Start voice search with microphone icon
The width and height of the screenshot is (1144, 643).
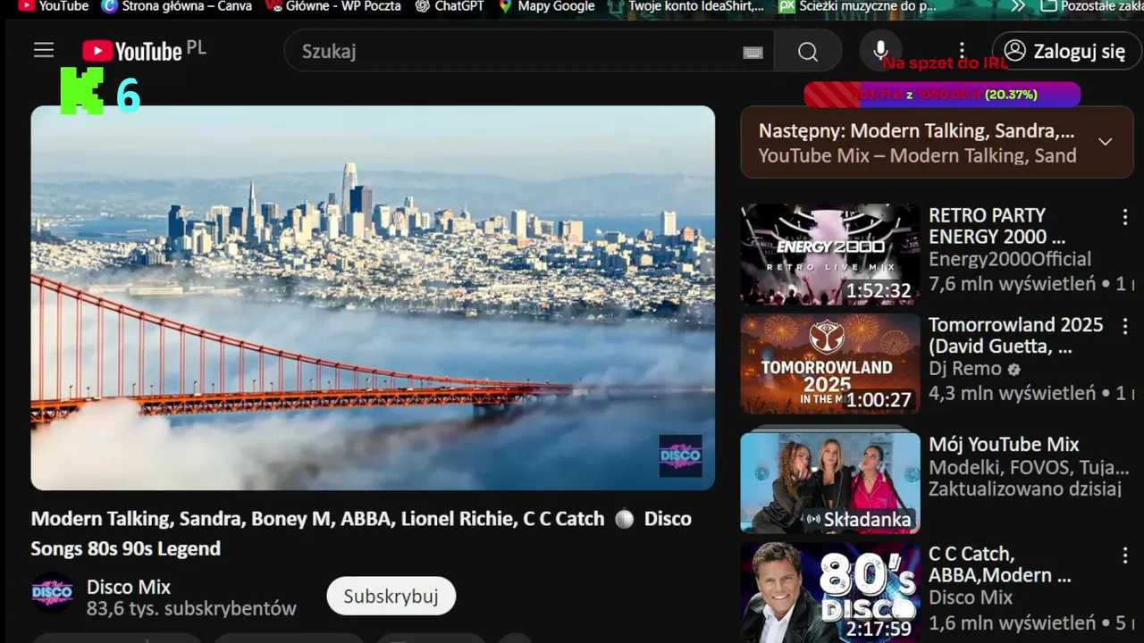click(880, 51)
